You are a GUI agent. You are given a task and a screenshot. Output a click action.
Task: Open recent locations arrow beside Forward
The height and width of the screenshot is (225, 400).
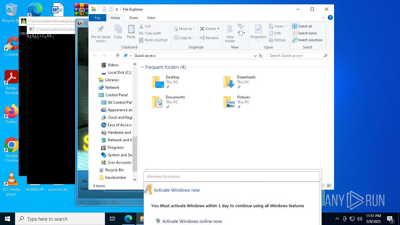click(111, 56)
